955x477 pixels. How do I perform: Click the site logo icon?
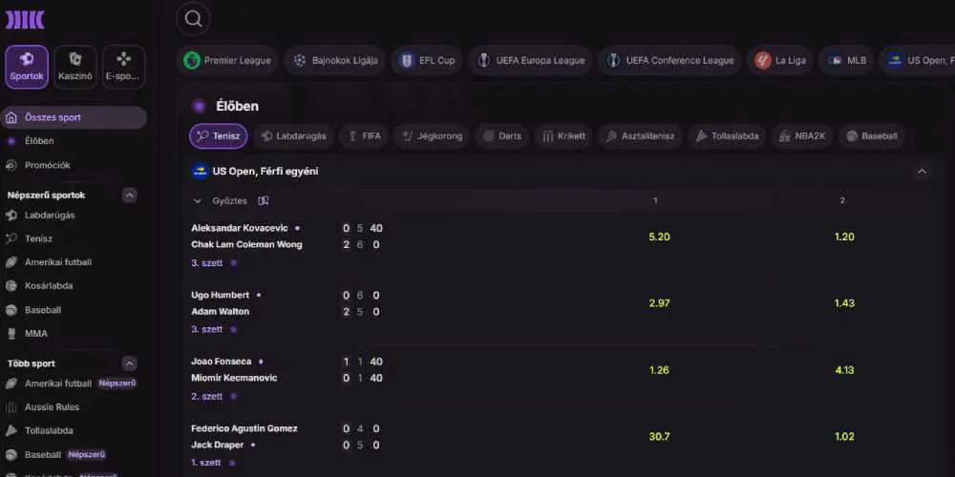[x=26, y=20]
